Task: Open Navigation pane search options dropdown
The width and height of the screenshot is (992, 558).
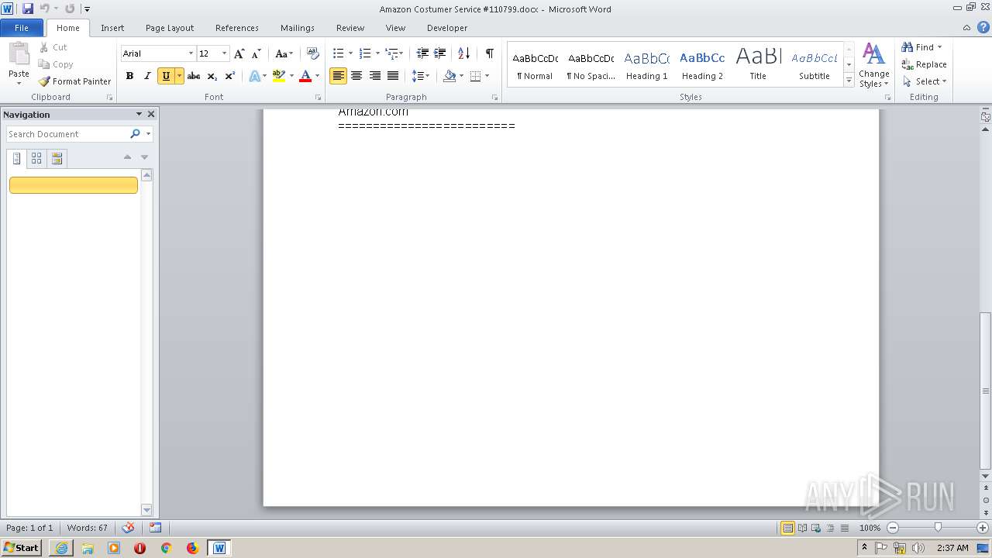Action: click(148, 134)
